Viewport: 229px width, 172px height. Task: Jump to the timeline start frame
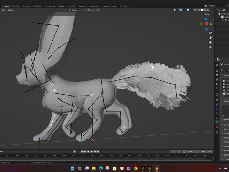[82, 152]
